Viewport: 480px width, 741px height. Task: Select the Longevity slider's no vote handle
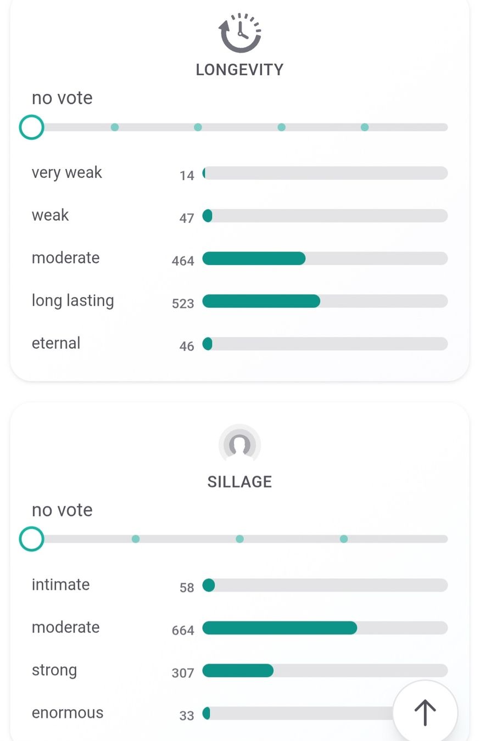(31, 127)
